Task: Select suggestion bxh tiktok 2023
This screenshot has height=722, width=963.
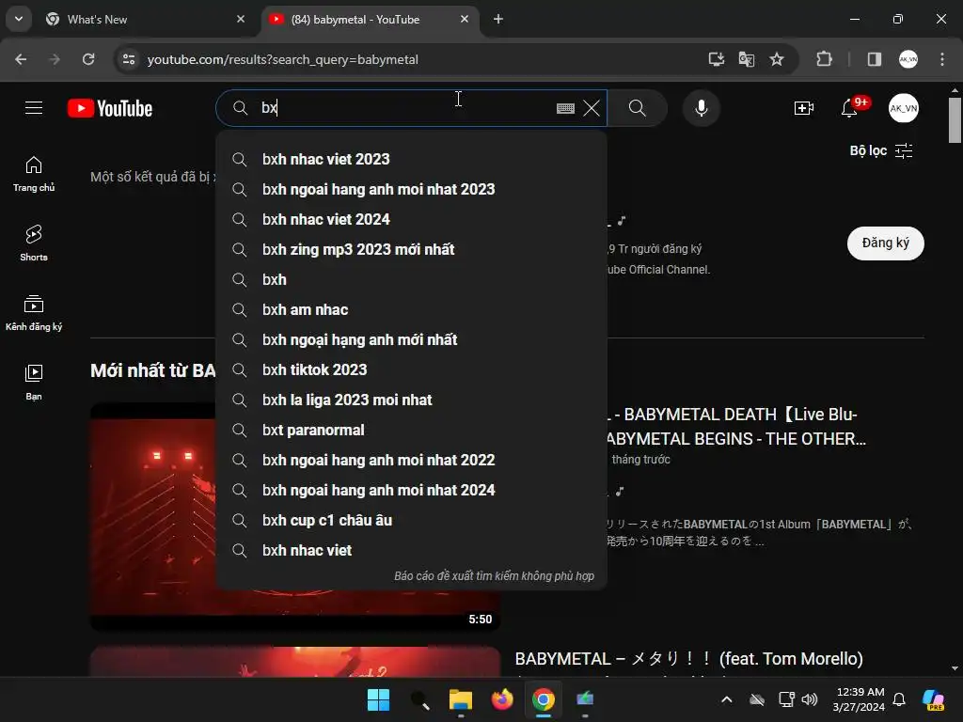Action: (412, 369)
